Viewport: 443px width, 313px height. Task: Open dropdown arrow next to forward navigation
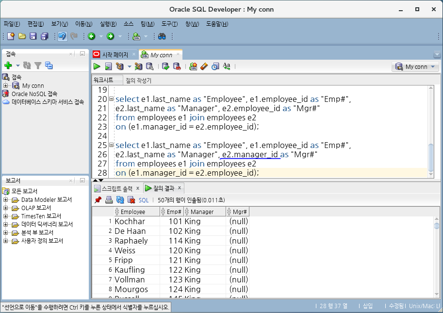(120, 36)
